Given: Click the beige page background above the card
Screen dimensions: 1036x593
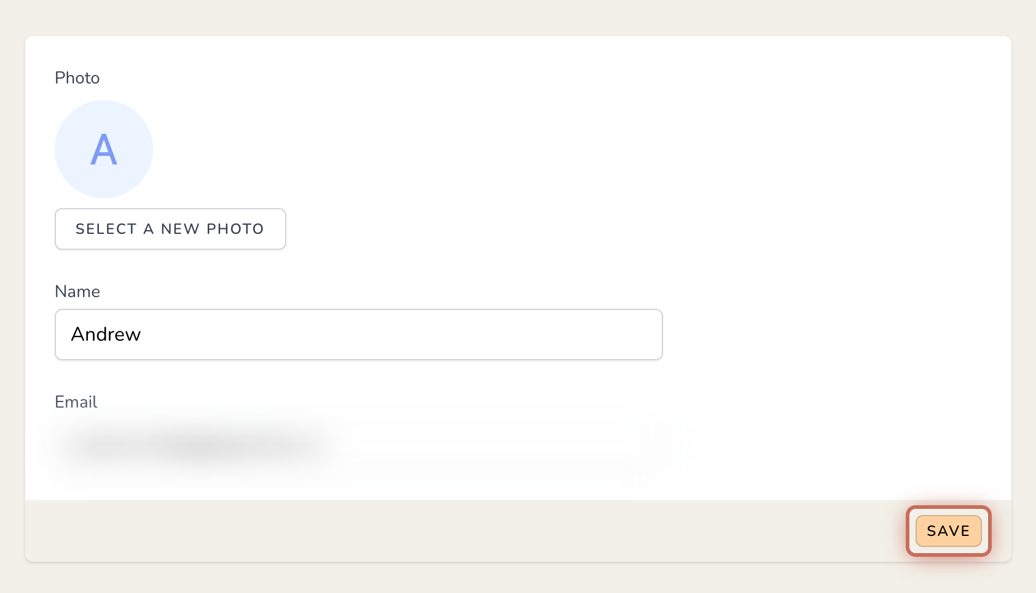Looking at the screenshot, I should tap(518, 17).
